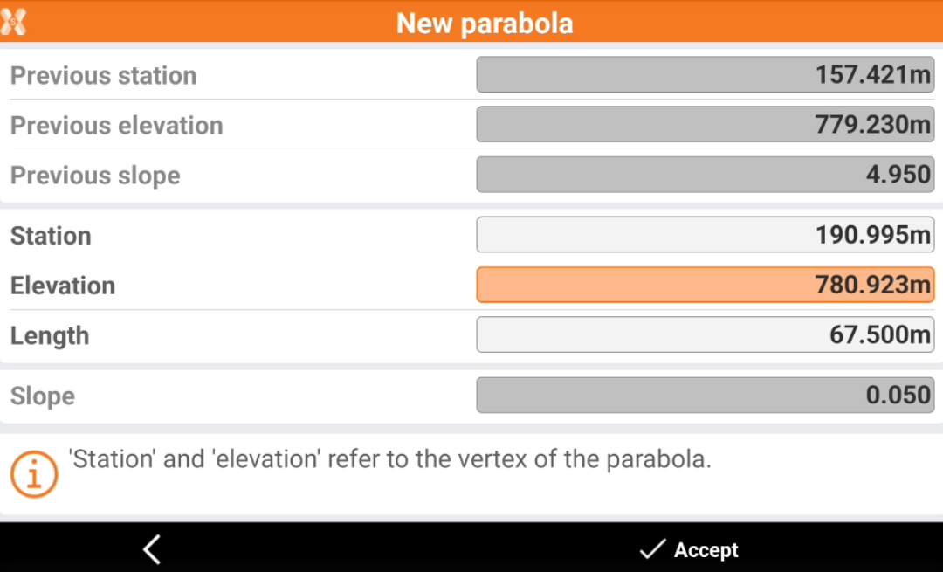Image resolution: width=943 pixels, height=572 pixels.
Task: Click the "Previous elevation" label
Action: [x=117, y=126]
